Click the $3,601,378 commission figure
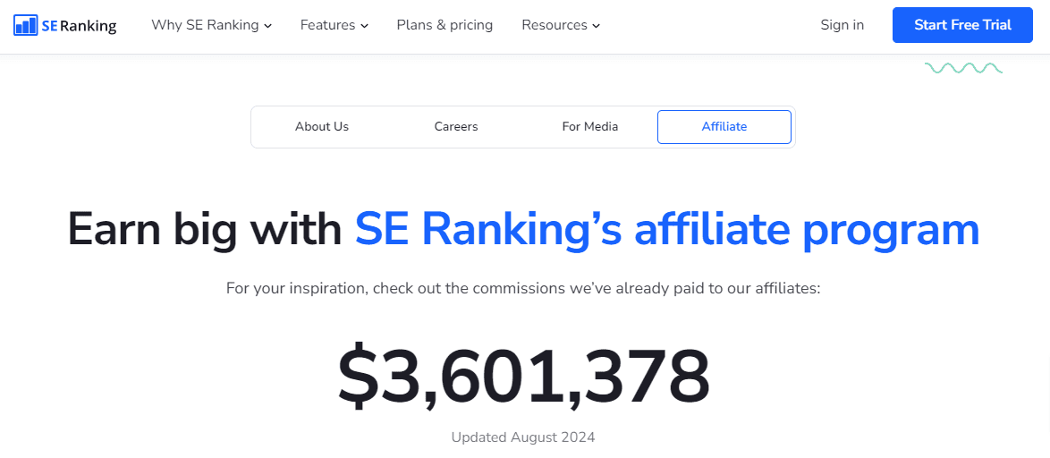The image size is (1050, 458). pos(523,378)
